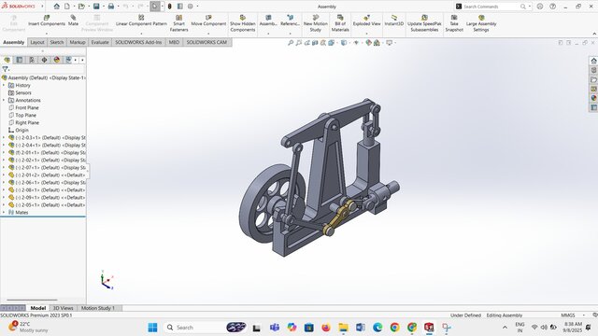The image size is (598, 336).
Task: Click the Home icon in the quick access toolbar
Action: tap(56, 7)
